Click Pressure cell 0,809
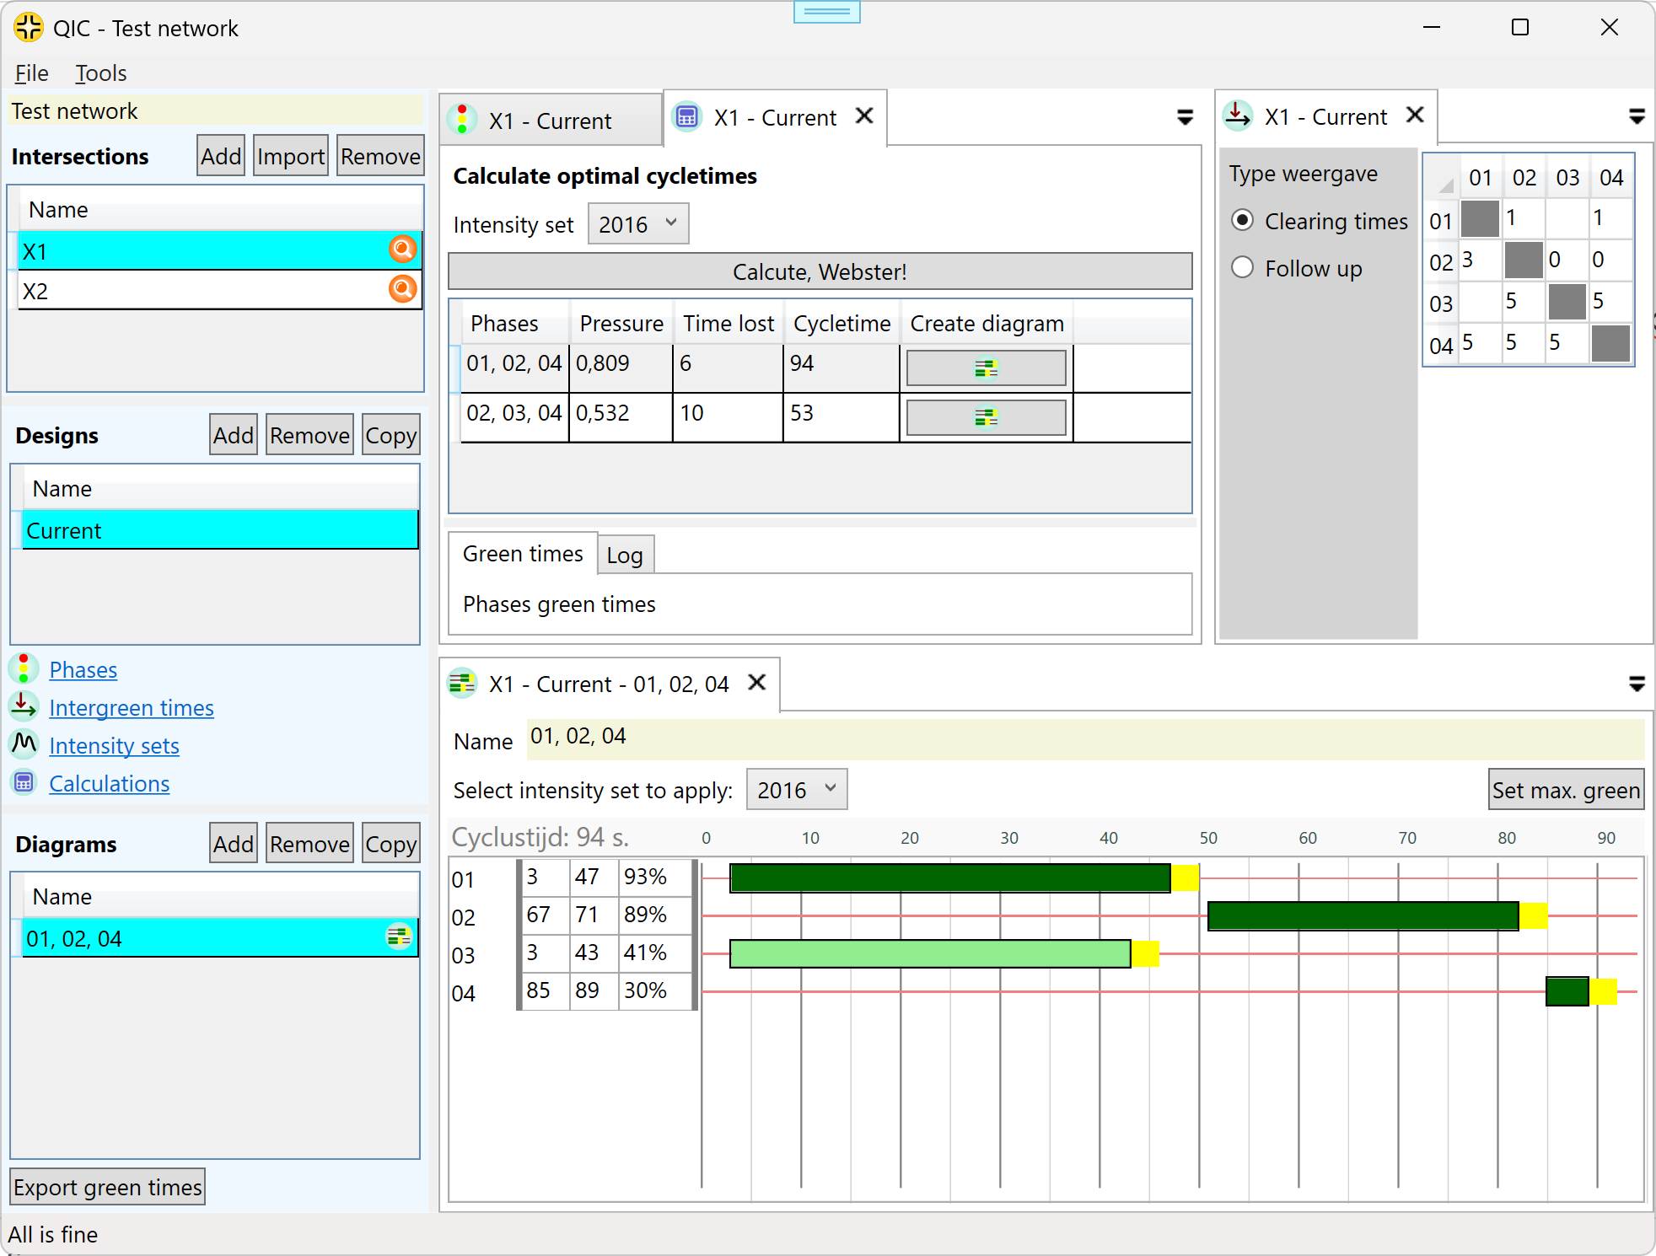This screenshot has height=1256, width=1656. 621,368
